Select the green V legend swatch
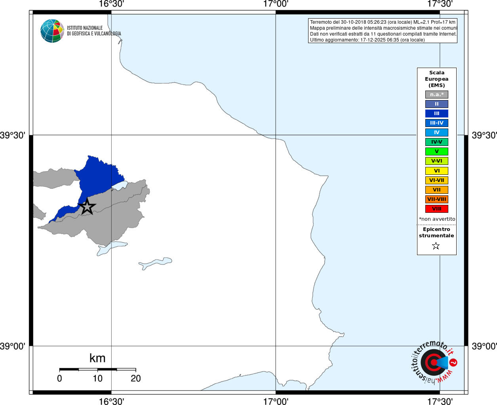Screen dimensions: 497x405 tap(437, 151)
